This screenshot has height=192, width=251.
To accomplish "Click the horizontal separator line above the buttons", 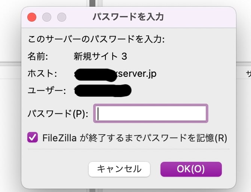I will click(x=129, y=149).
